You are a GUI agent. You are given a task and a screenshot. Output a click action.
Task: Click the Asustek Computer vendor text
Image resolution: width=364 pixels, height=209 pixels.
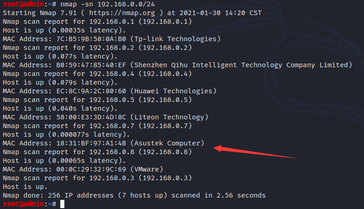(x=167, y=143)
